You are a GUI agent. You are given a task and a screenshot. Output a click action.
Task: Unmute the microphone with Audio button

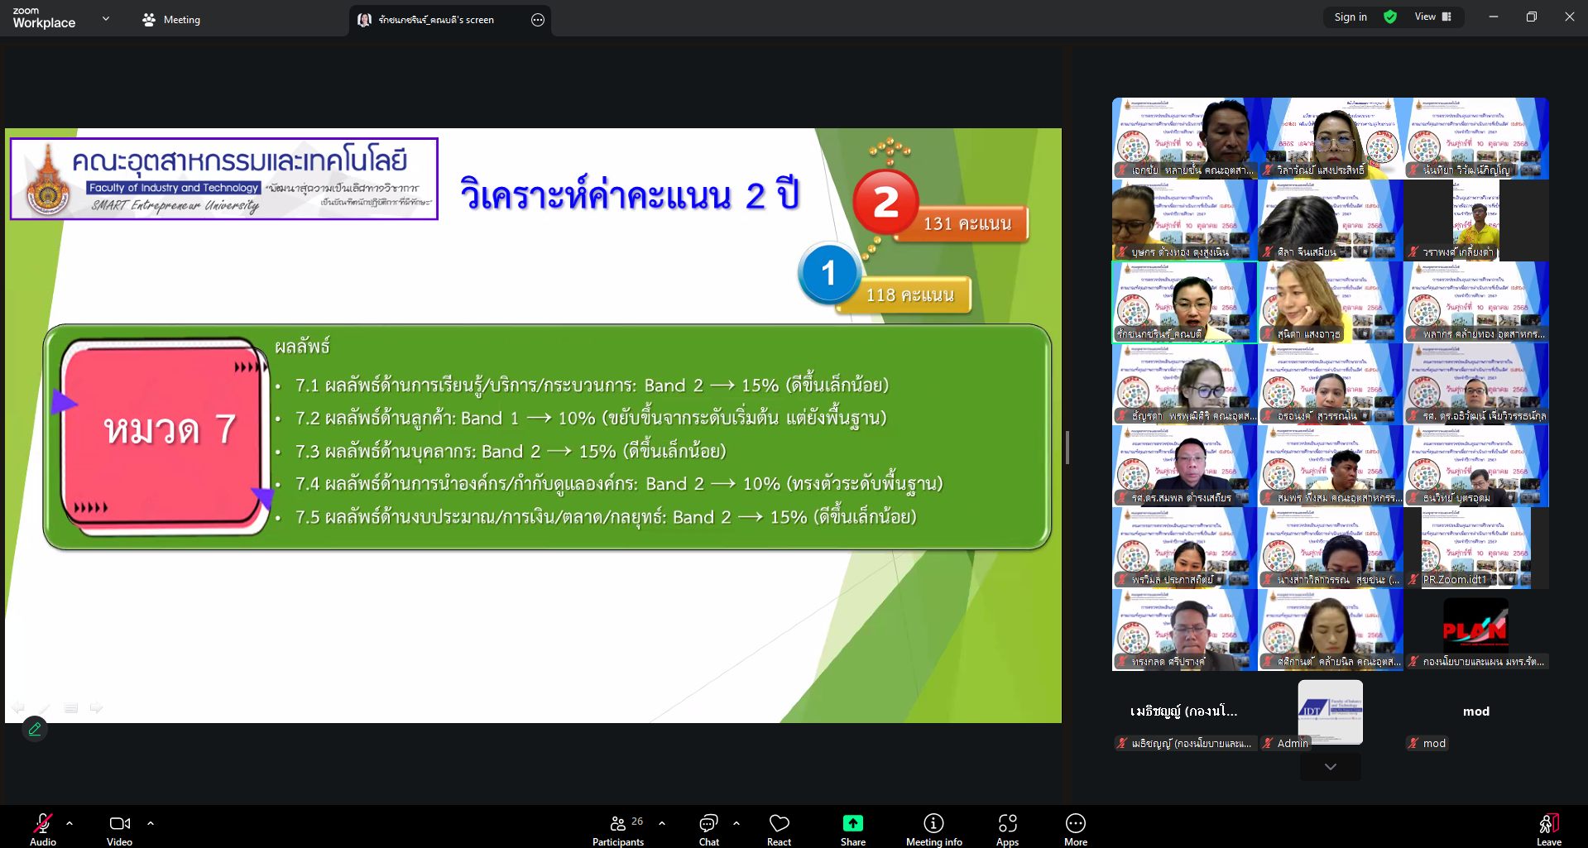(43, 830)
